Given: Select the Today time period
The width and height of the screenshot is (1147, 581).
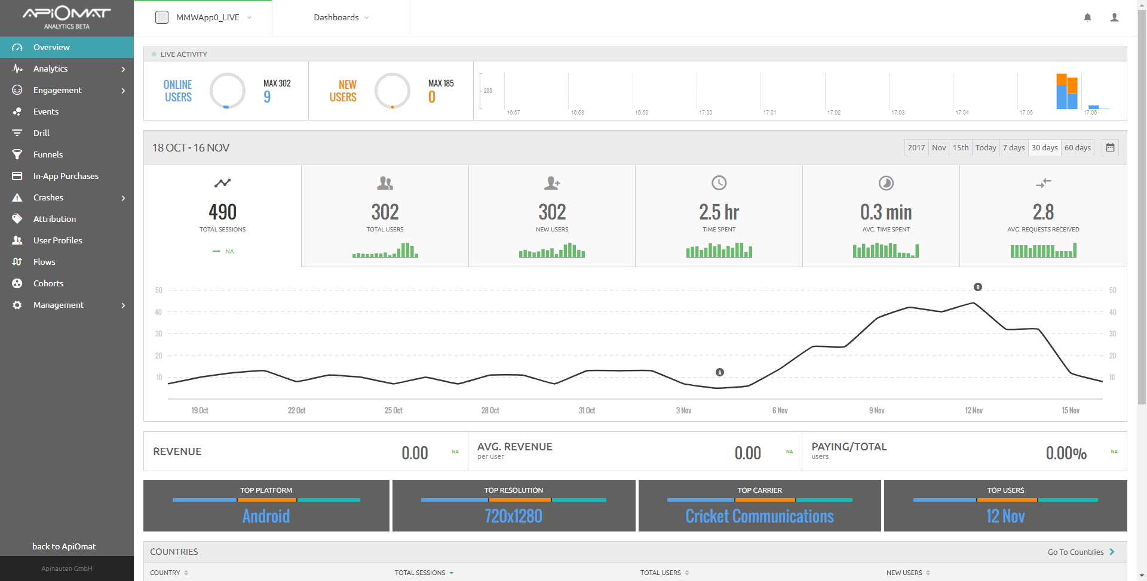Looking at the screenshot, I should click(985, 148).
